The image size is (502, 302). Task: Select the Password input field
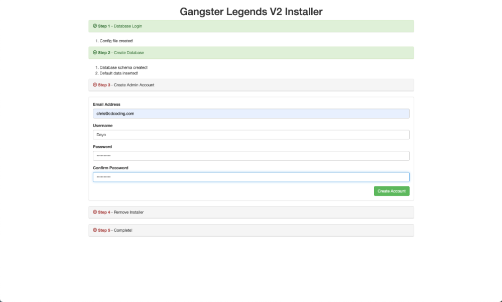point(251,156)
